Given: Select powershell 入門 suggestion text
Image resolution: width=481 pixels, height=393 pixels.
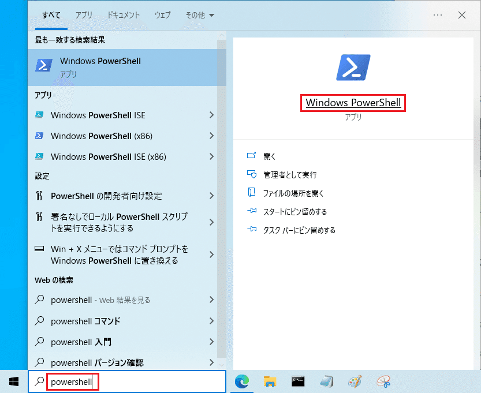Looking at the screenshot, I should [81, 342].
